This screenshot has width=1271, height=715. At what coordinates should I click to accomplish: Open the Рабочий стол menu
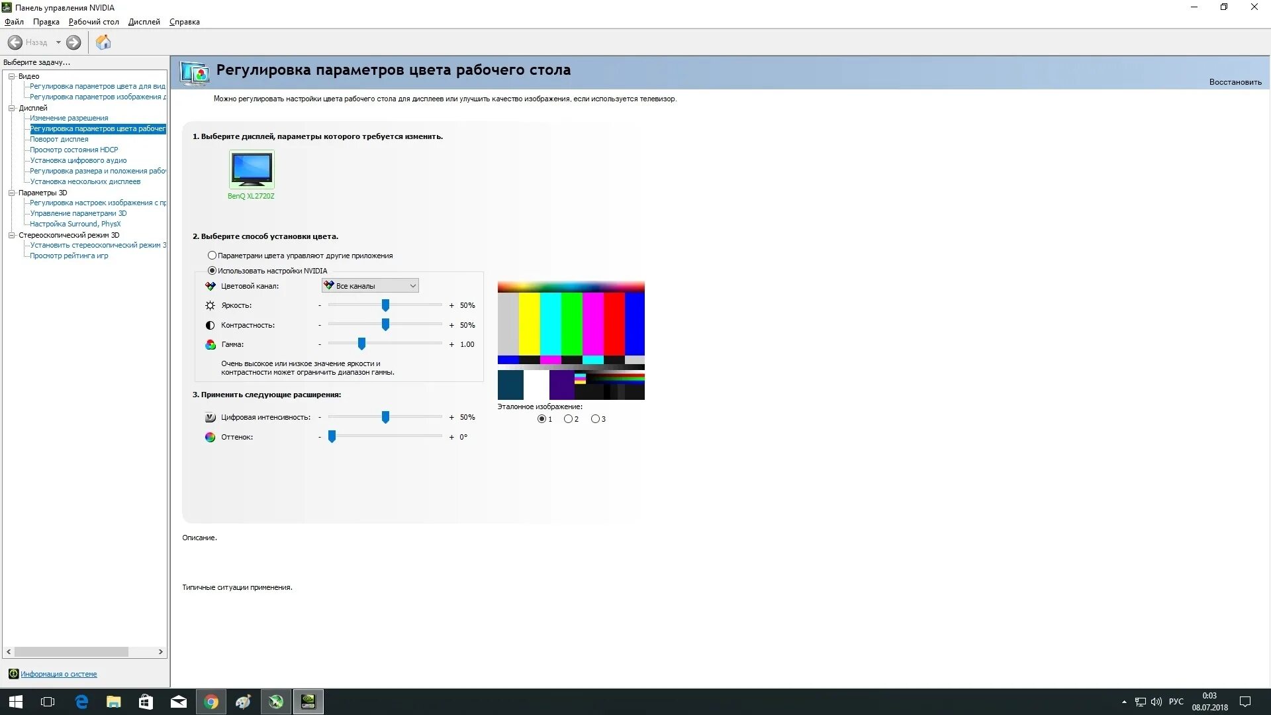[93, 22]
